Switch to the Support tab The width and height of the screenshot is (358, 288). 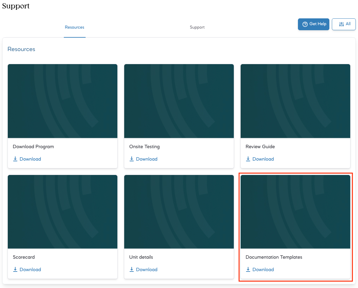[x=197, y=27]
